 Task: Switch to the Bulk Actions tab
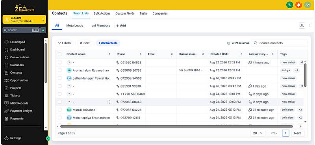click(102, 13)
